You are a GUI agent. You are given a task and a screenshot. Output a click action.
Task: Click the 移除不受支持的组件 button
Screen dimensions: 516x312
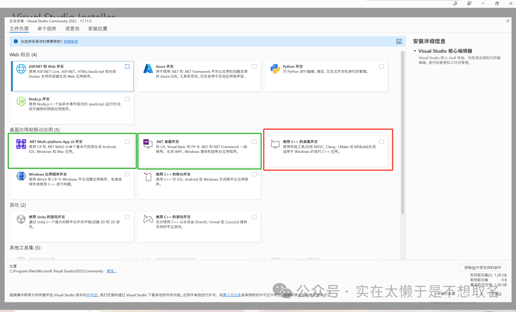point(483,267)
